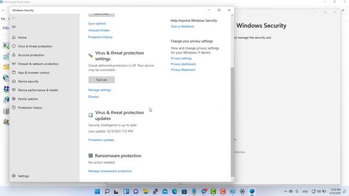Open the Privacy settings link
Viewport: 349px width, 196px height.
(181, 58)
